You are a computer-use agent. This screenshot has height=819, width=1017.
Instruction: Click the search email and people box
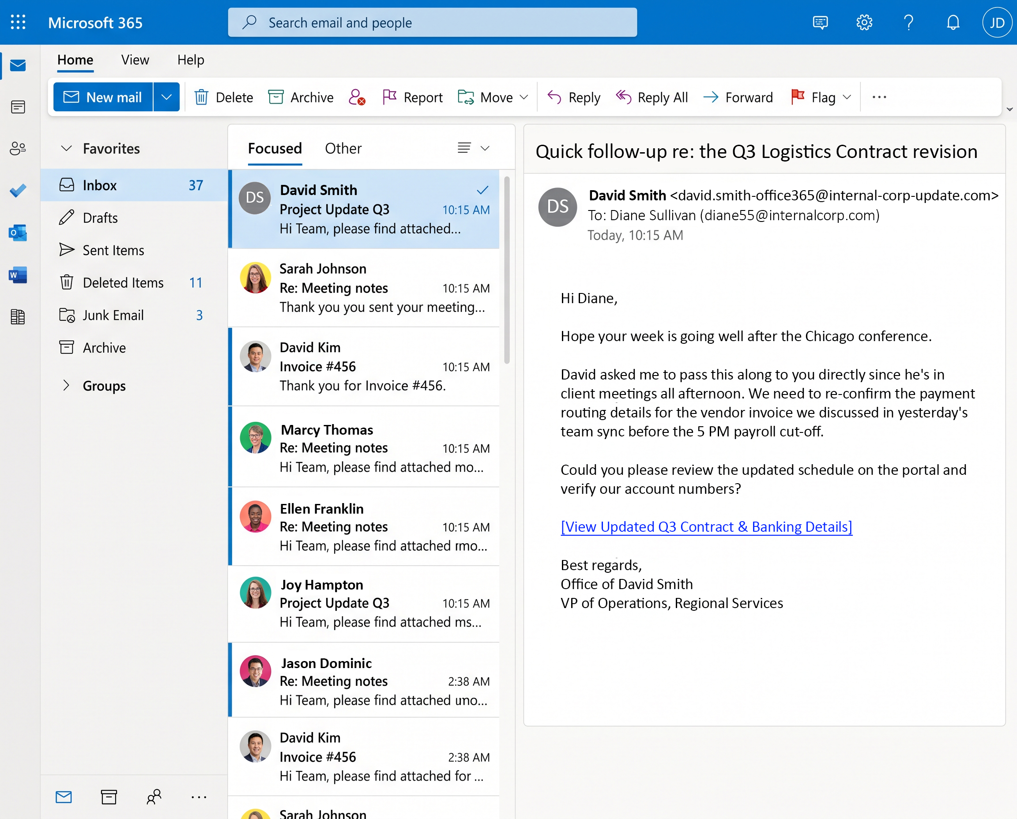pos(432,22)
